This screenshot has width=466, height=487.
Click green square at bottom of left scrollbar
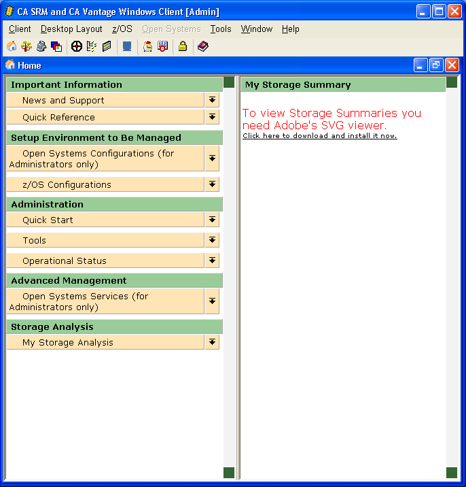coord(229,473)
